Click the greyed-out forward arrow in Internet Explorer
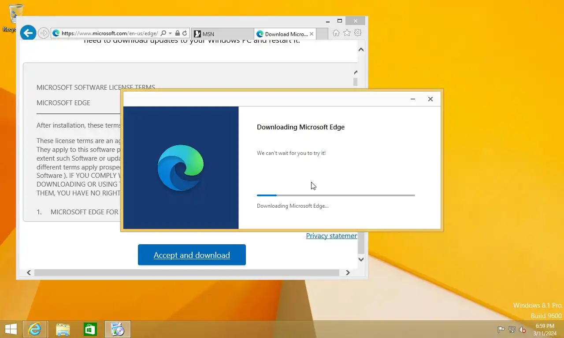This screenshot has width=564, height=338. [x=43, y=33]
